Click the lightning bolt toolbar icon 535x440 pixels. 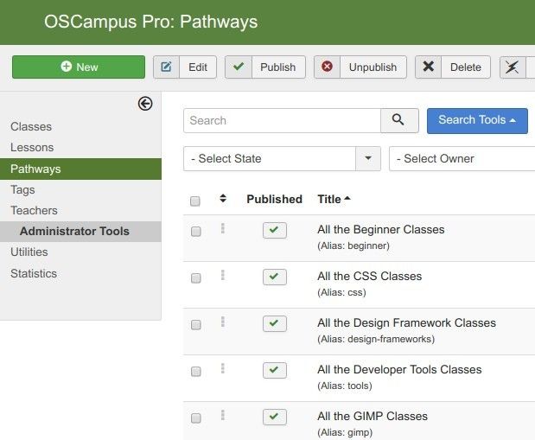point(513,67)
